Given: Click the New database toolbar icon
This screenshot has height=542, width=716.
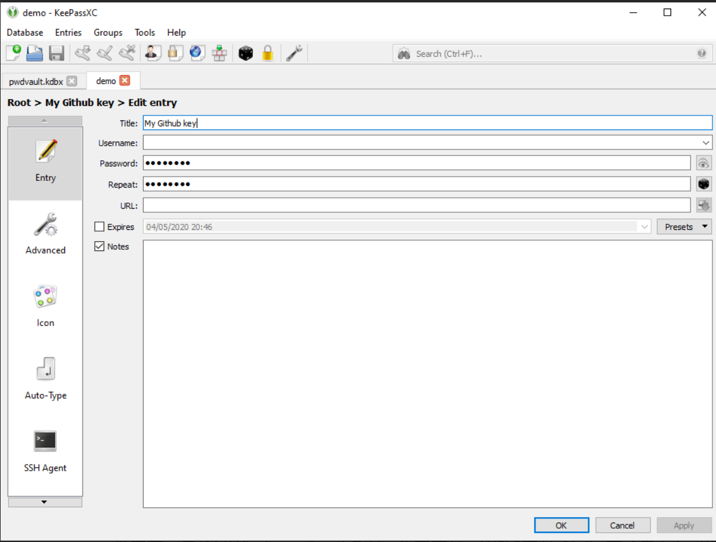Looking at the screenshot, I should coord(14,53).
